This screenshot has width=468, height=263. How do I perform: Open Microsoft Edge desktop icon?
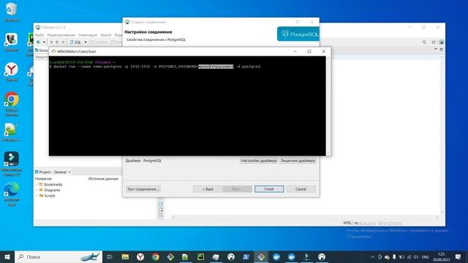pos(12,194)
